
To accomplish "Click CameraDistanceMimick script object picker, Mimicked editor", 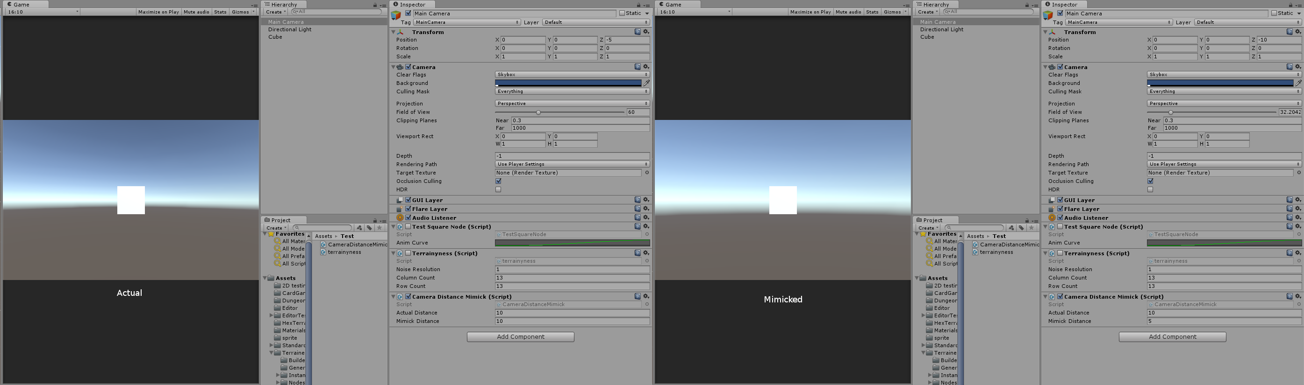I will pos(1299,305).
